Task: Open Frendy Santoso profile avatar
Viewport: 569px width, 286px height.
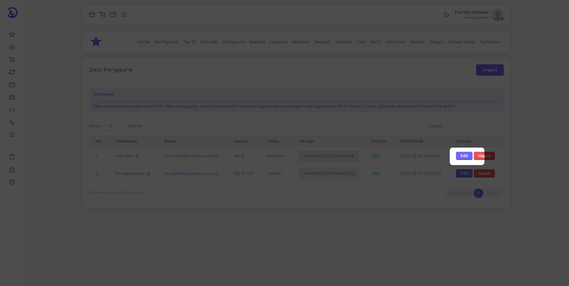Action: [498, 15]
